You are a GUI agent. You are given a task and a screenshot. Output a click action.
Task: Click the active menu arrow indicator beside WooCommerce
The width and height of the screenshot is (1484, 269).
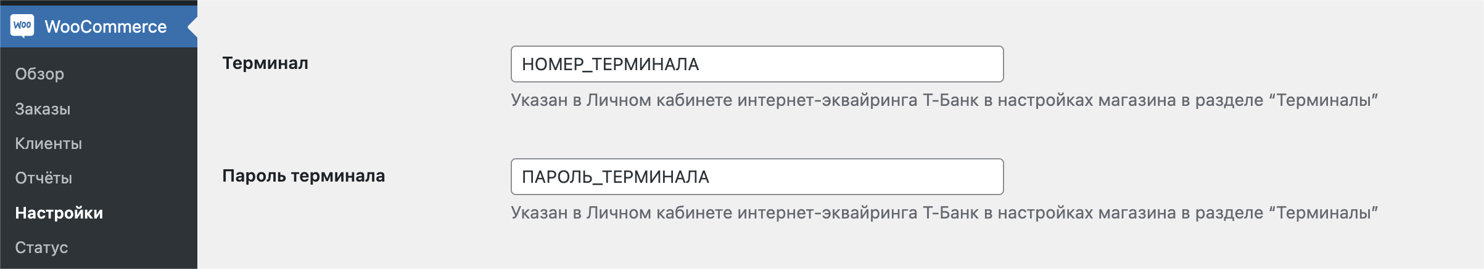tap(192, 26)
